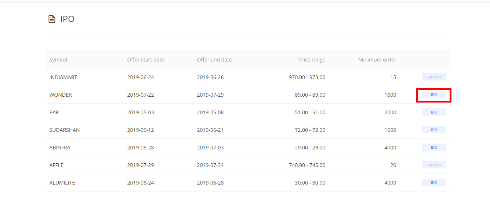Click the Minimum order column header
The height and width of the screenshot is (223, 490).
(377, 60)
